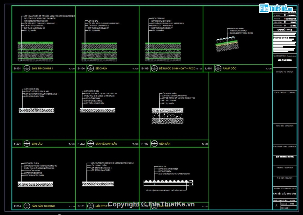Click the 'TÊN CÔNG TRÌNH - Project name' label
This screenshot has height=215, width=303.
(x=285, y=56)
